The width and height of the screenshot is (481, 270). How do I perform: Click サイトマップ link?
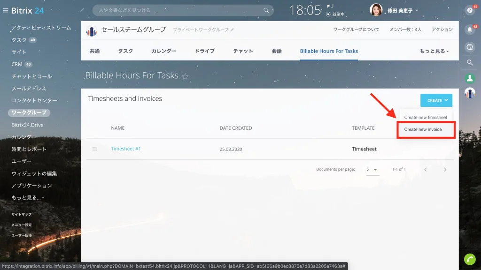click(x=22, y=214)
